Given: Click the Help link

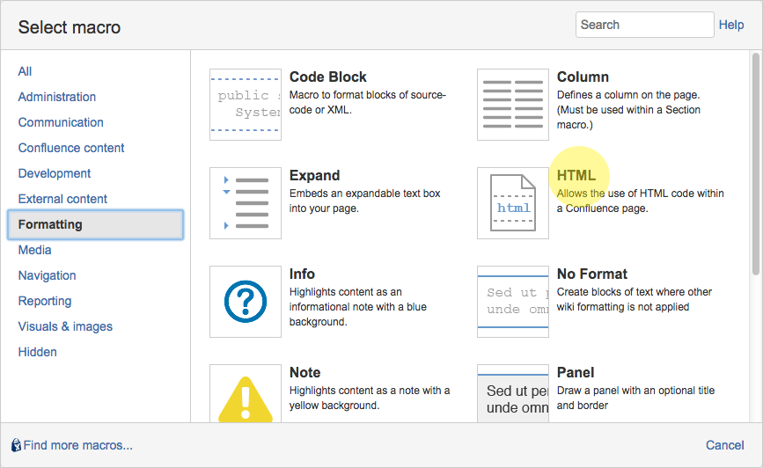Looking at the screenshot, I should click(x=731, y=25).
